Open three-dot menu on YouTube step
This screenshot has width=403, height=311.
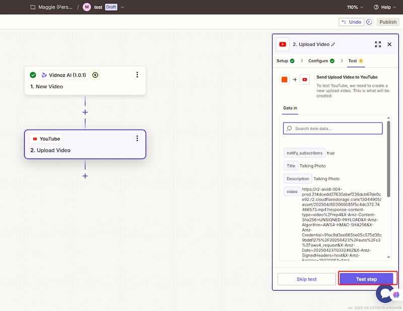[137, 139]
